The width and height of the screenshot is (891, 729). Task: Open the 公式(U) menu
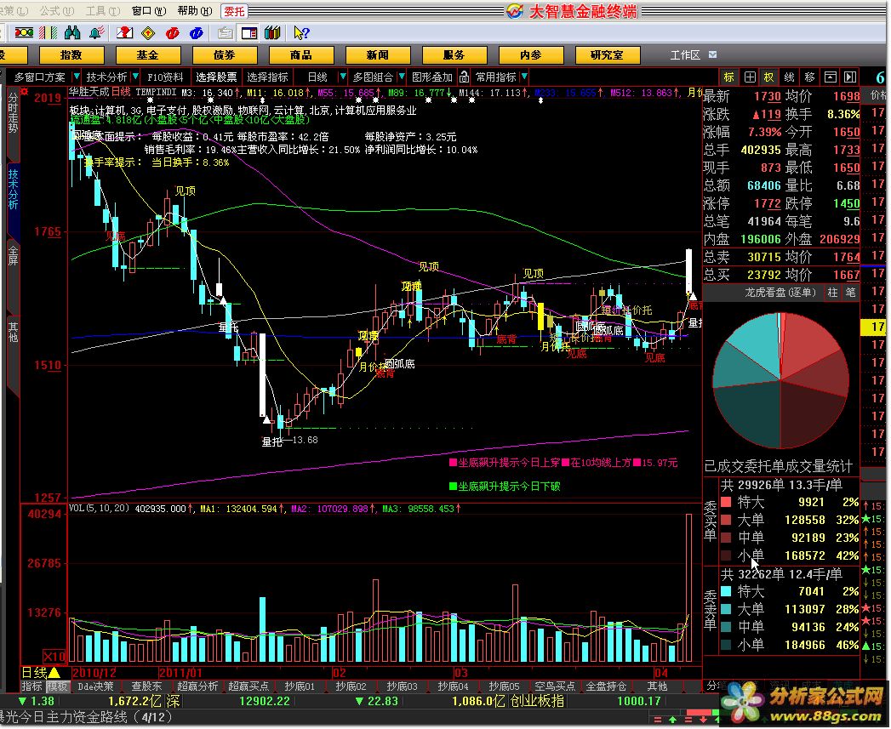pos(57,11)
